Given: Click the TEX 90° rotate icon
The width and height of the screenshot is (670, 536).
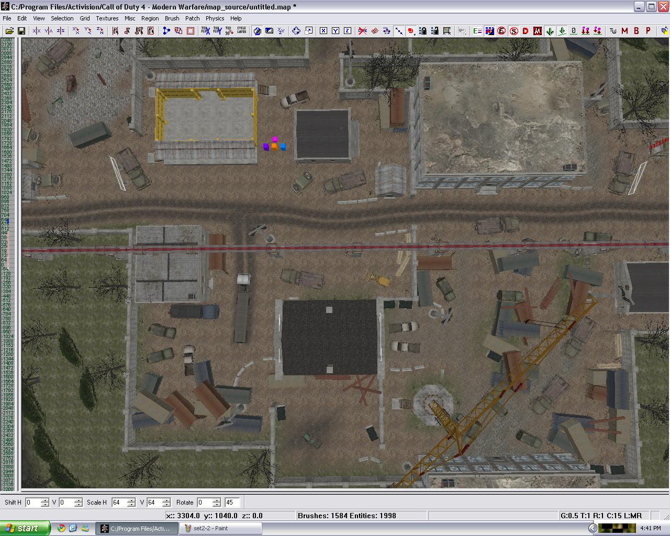Looking at the screenshot, I should click(229, 31).
